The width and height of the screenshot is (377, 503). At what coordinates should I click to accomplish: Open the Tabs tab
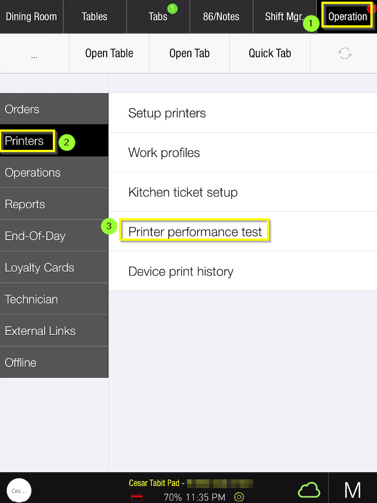click(x=158, y=17)
